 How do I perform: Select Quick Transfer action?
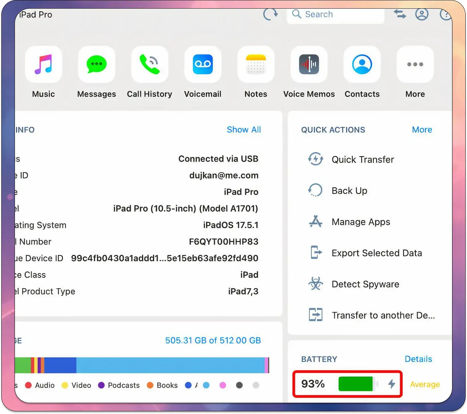coord(363,160)
